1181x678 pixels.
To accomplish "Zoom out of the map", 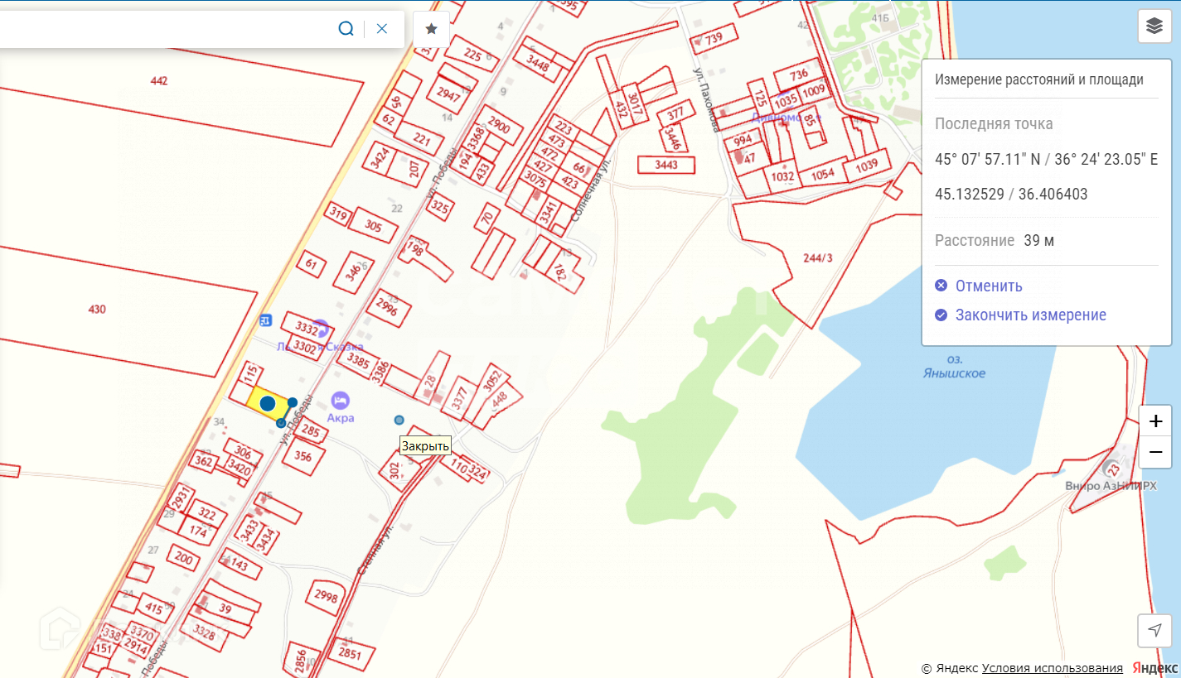I will tap(1155, 453).
